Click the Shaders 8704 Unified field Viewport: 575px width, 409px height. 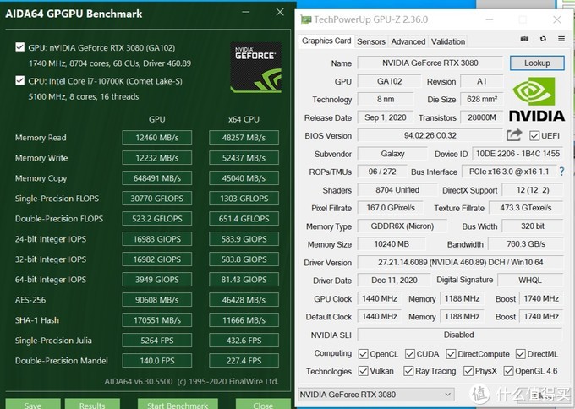[x=397, y=190]
